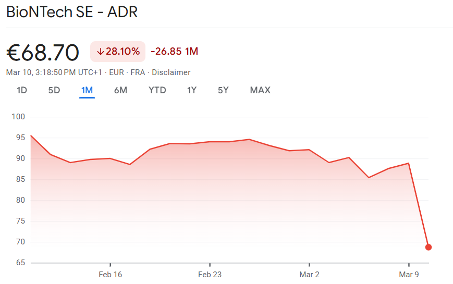The width and height of the screenshot is (453, 284).
Task: Click the 28.10% change badge
Action: (118, 52)
